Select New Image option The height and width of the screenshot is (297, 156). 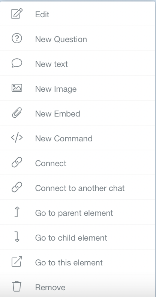click(x=77, y=88)
